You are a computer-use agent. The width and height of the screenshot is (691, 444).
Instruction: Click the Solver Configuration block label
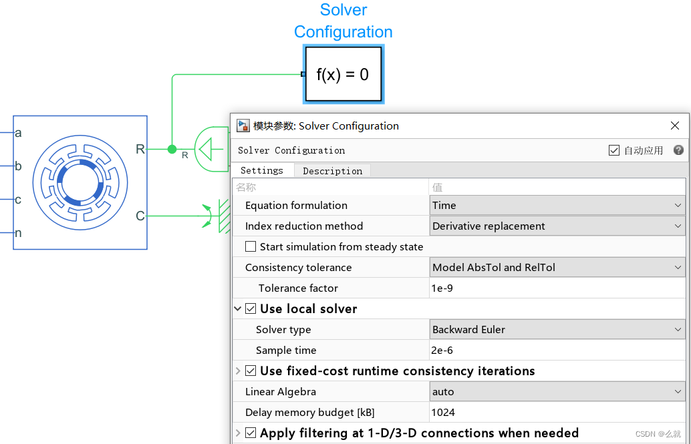(343, 21)
